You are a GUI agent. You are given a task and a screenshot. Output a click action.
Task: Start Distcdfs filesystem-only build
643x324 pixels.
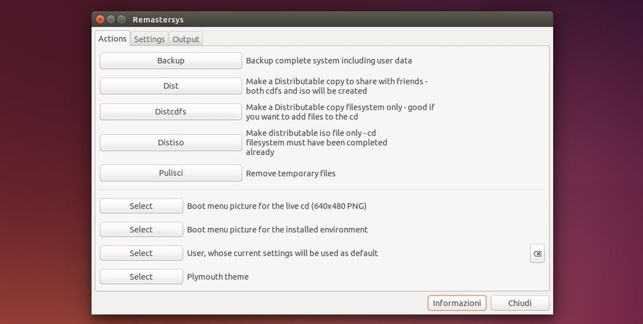coord(171,112)
